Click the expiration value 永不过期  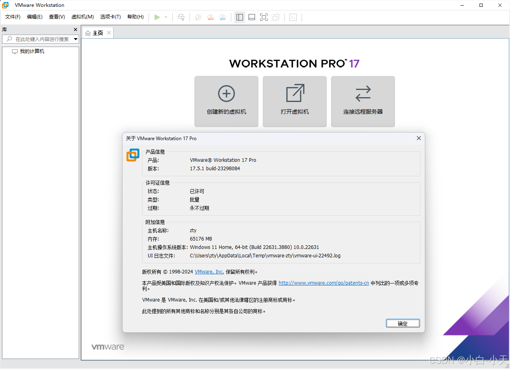click(x=200, y=208)
